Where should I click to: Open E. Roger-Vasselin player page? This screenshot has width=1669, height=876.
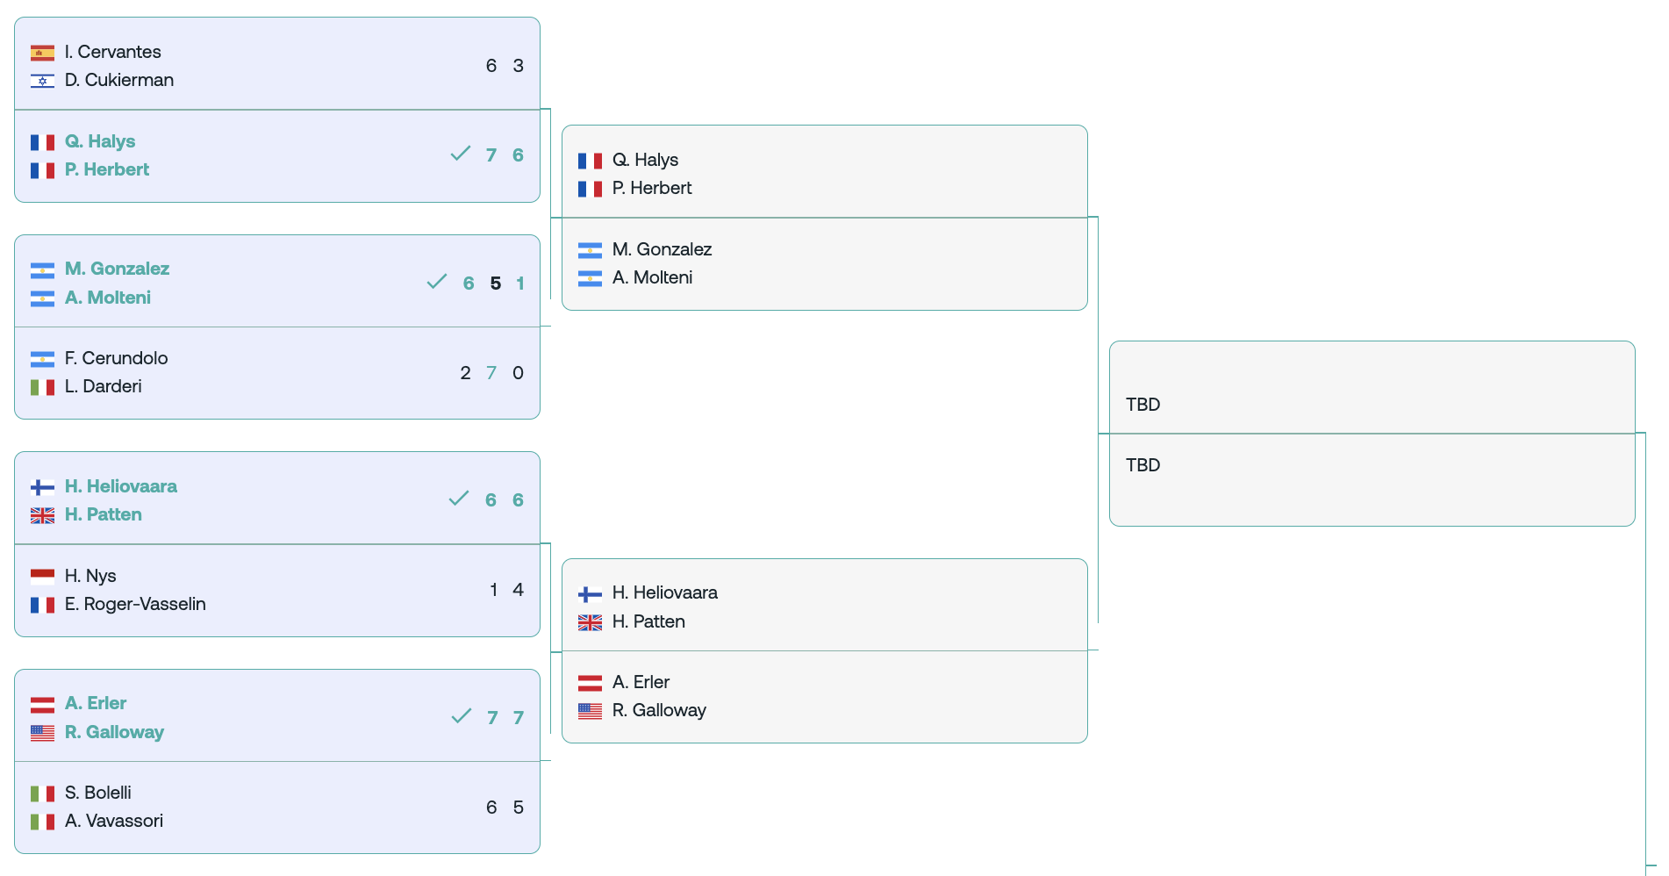point(135,604)
